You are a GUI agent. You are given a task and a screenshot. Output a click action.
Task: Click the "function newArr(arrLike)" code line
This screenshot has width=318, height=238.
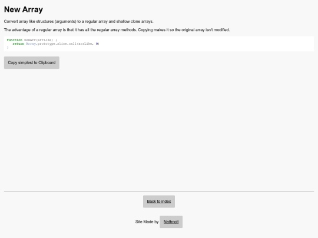(x=32, y=40)
